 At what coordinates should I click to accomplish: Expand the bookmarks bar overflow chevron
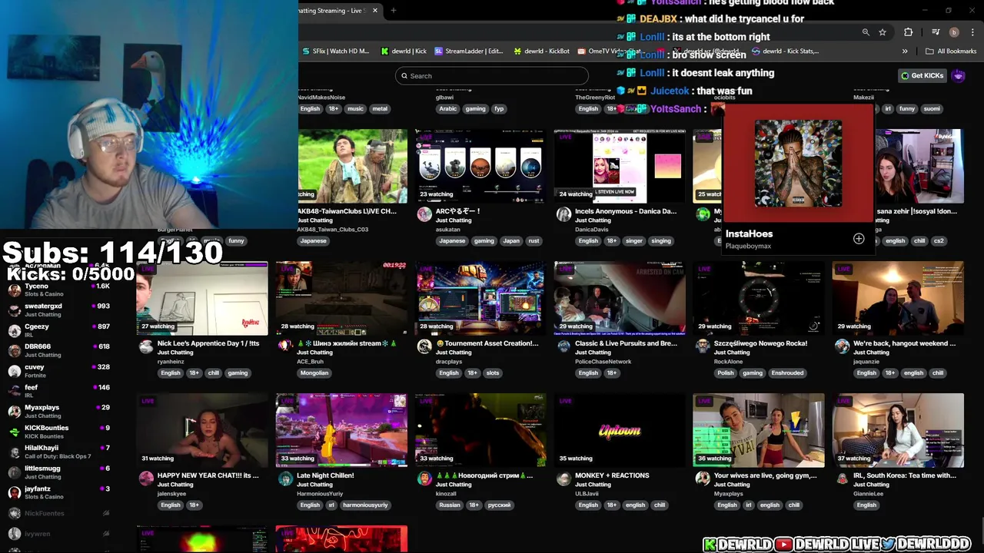click(905, 51)
